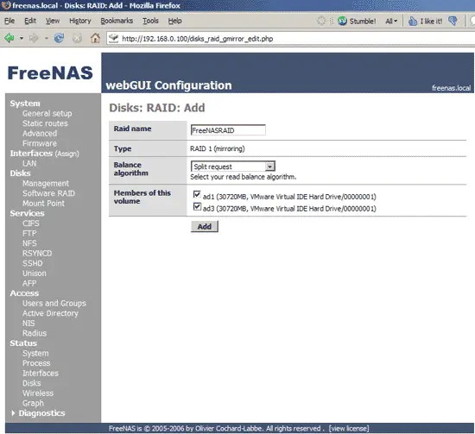Open the view license link
475x434 pixels.
[349, 428]
